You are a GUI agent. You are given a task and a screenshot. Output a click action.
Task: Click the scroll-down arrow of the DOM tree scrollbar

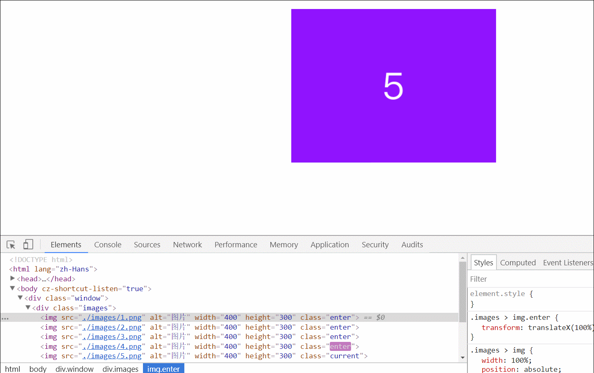coord(463,357)
